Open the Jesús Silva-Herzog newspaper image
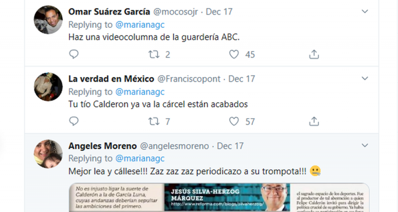The image size is (398, 212). (x=219, y=198)
